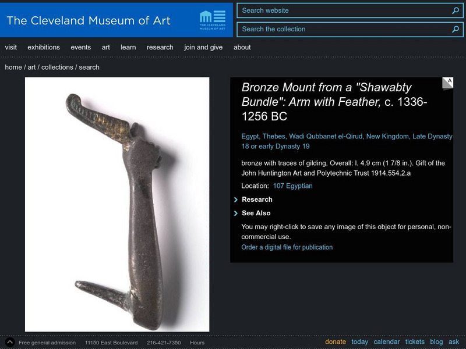
Task: Click the tickets footer link
Action: pos(415,342)
